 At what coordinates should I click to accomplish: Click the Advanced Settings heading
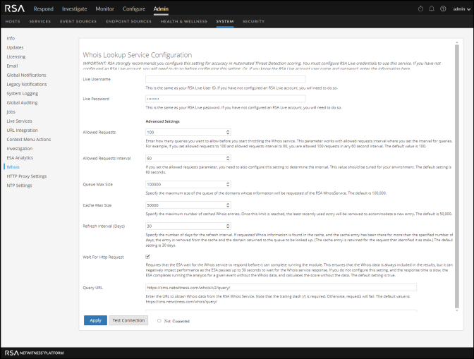coord(163,121)
